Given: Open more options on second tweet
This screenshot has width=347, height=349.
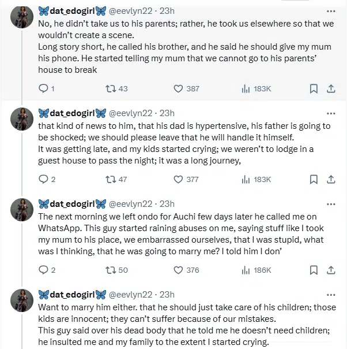Looking at the screenshot, I should 331,113.
